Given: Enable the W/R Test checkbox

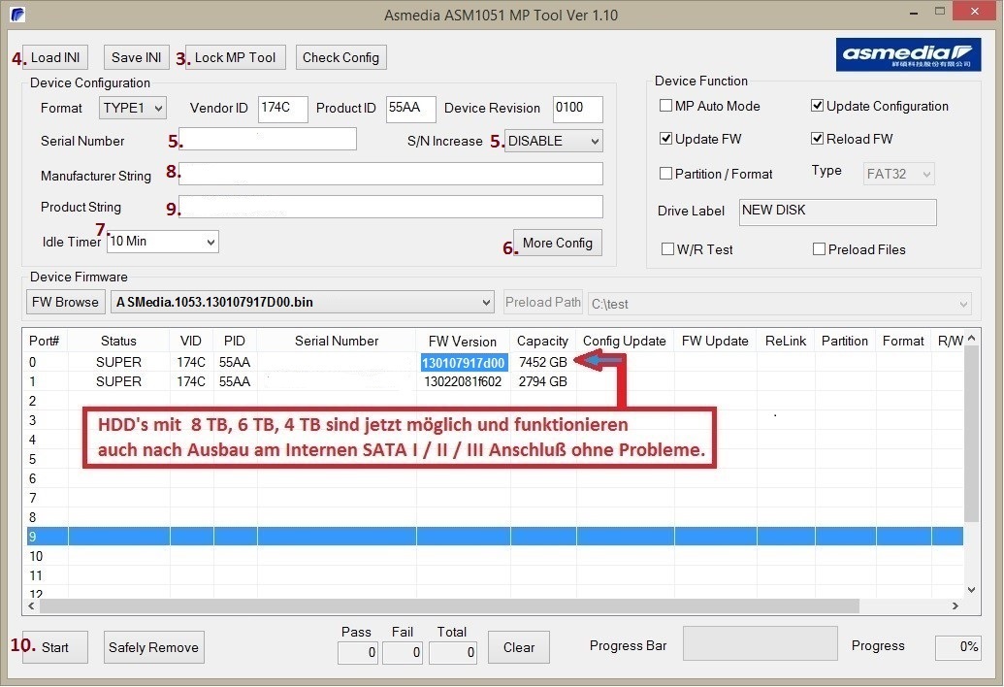Looking at the screenshot, I should [667, 249].
